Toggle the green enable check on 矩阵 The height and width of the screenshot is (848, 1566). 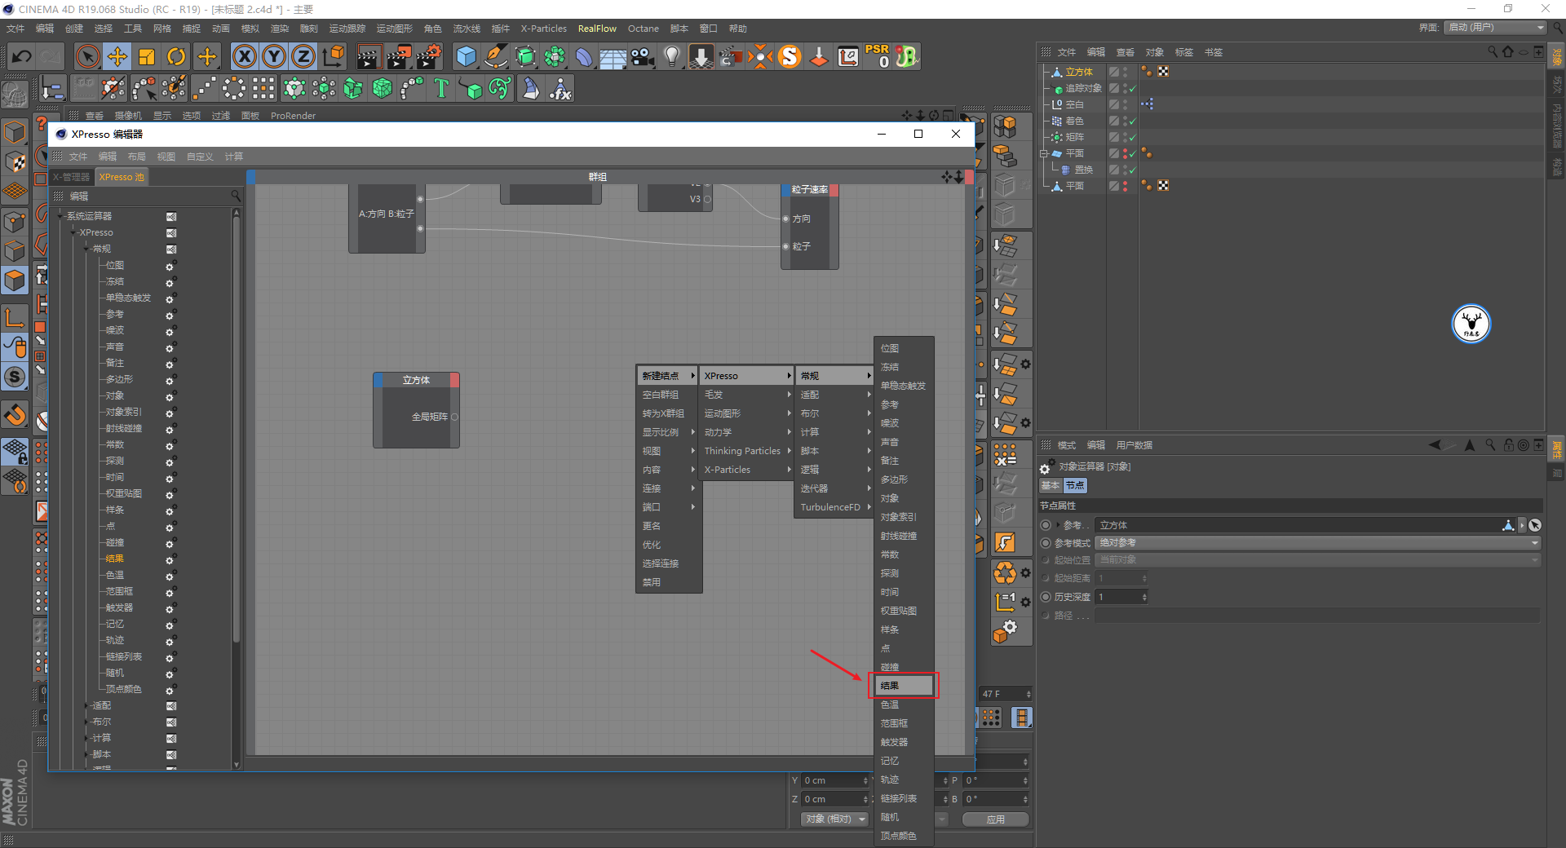pos(1132,137)
